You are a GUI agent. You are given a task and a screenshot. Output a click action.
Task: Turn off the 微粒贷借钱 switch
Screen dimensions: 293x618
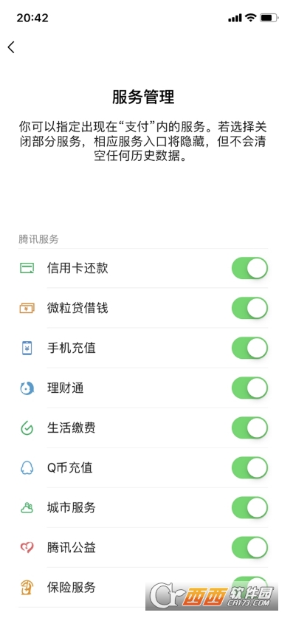(249, 308)
